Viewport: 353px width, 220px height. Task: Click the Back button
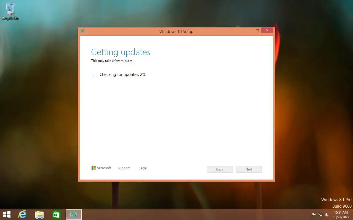tap(220, 169)
